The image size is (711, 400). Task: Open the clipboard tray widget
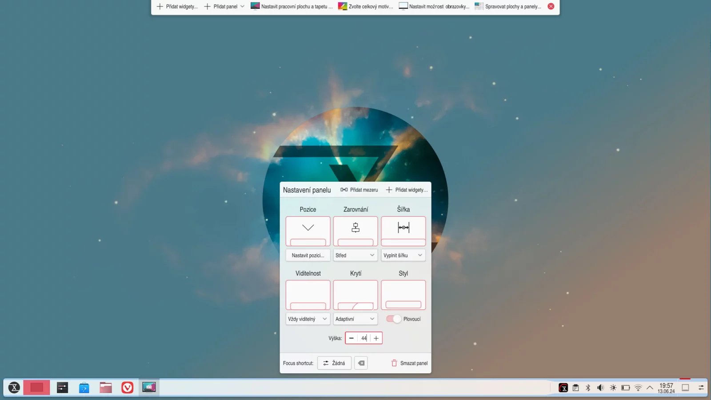[575, 388]
